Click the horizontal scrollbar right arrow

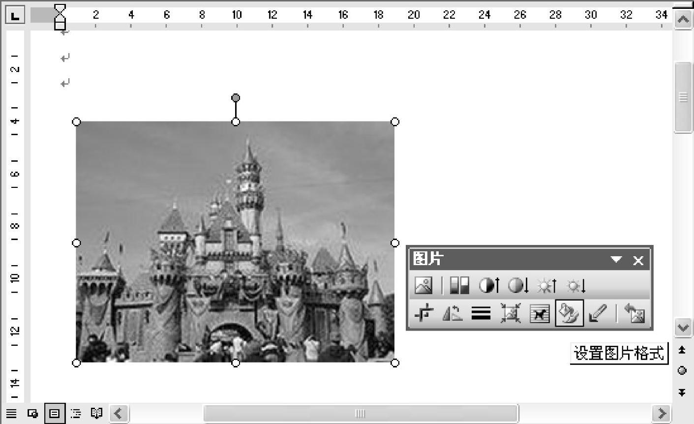click(662, 413)
